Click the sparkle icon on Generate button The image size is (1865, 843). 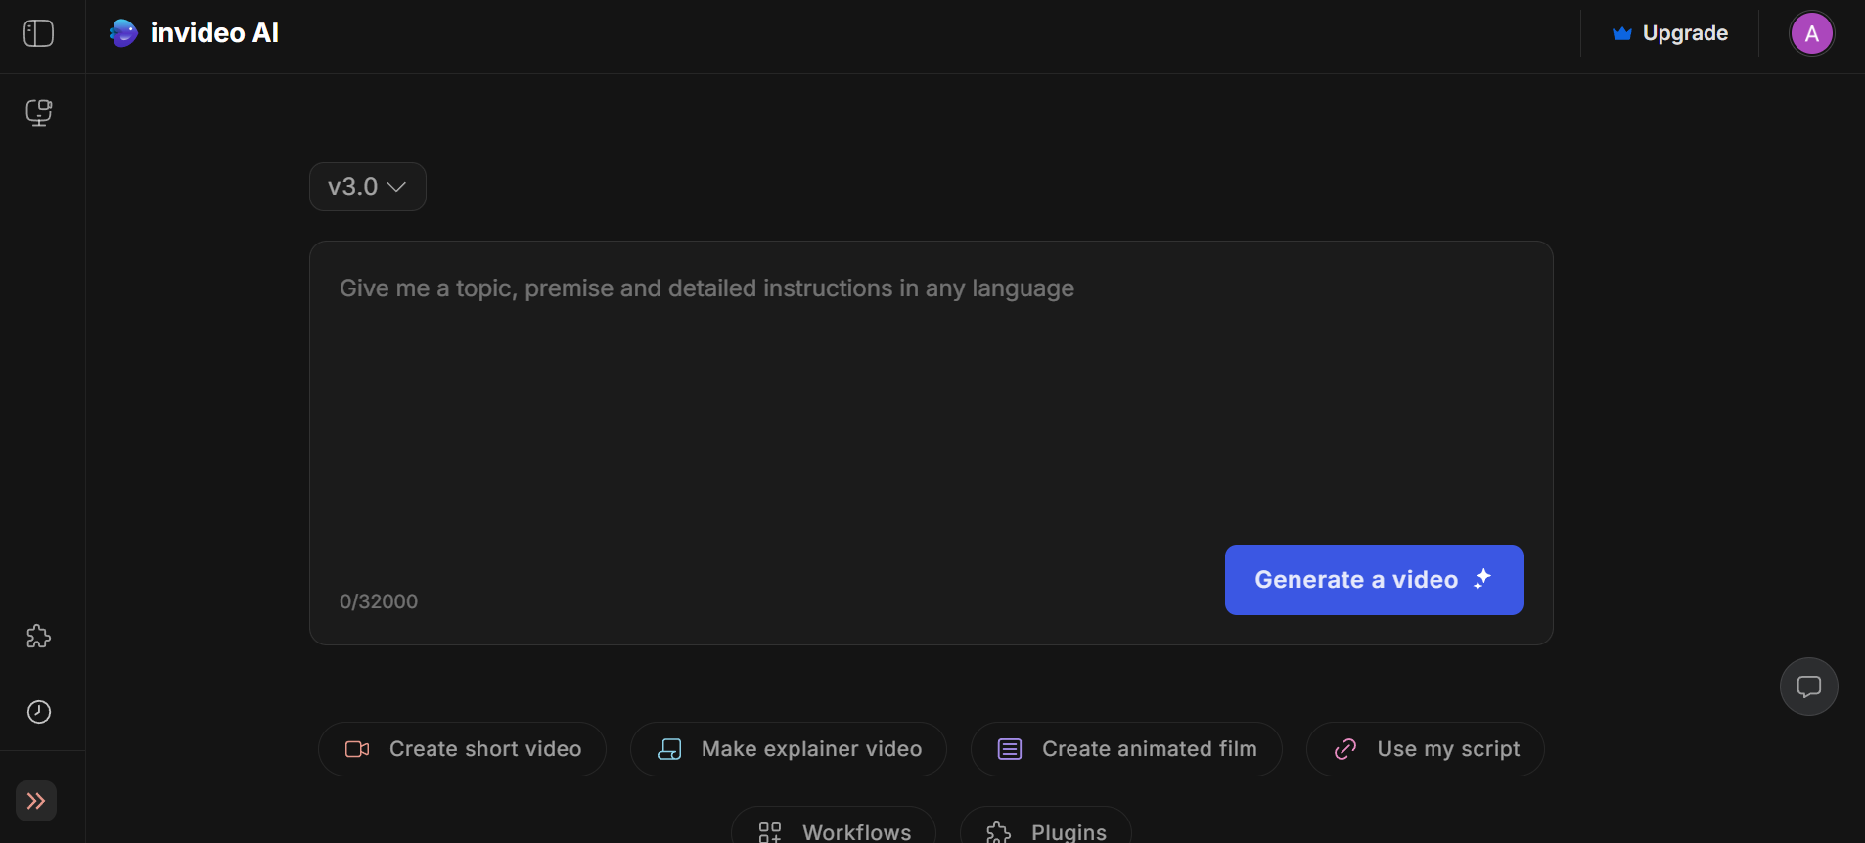(1482, 579)
